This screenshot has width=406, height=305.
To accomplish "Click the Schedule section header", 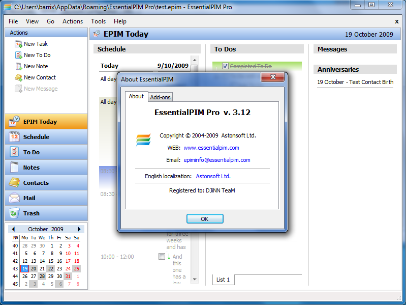I will pos(147,49).
